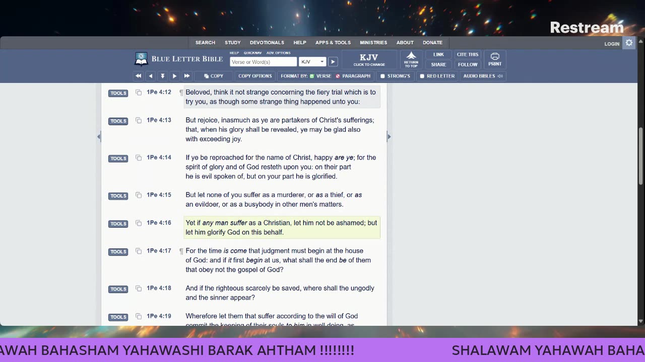
Task: Open the Devotionals menu
Action: (267, 43)
